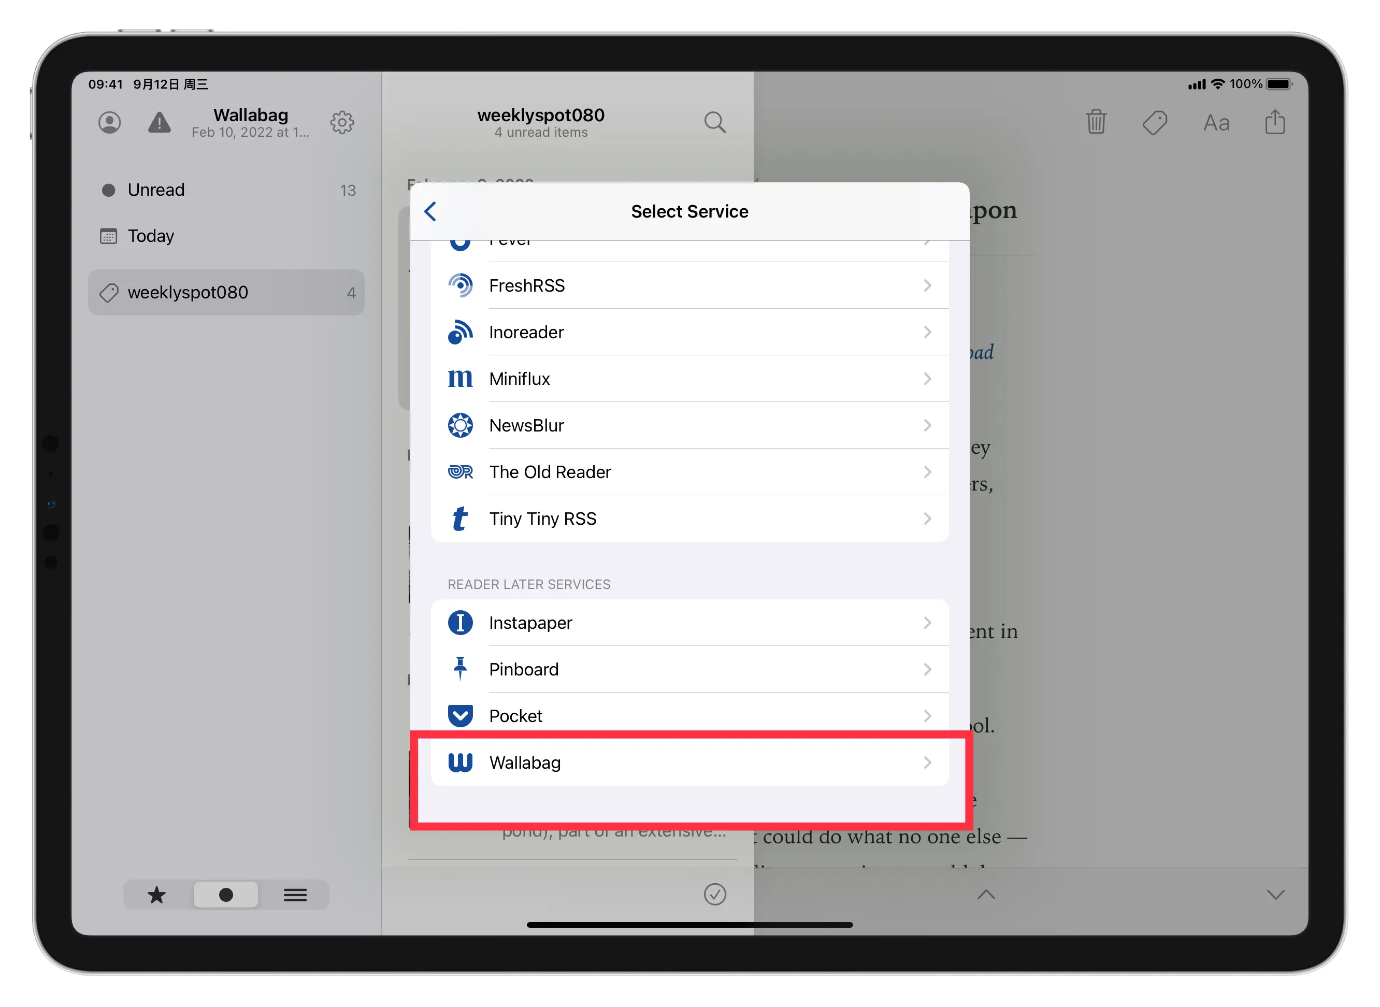Tag the article using tag icon
The height and width of the screenshot is (1007, 1380).
(1155, 123)
